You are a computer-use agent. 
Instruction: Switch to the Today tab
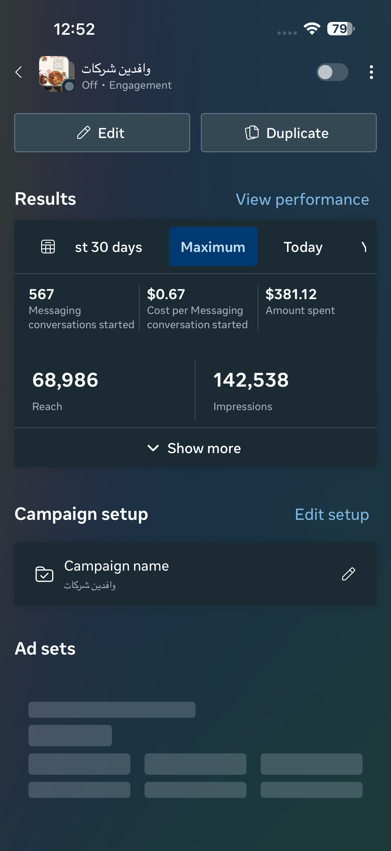(303, 247)
